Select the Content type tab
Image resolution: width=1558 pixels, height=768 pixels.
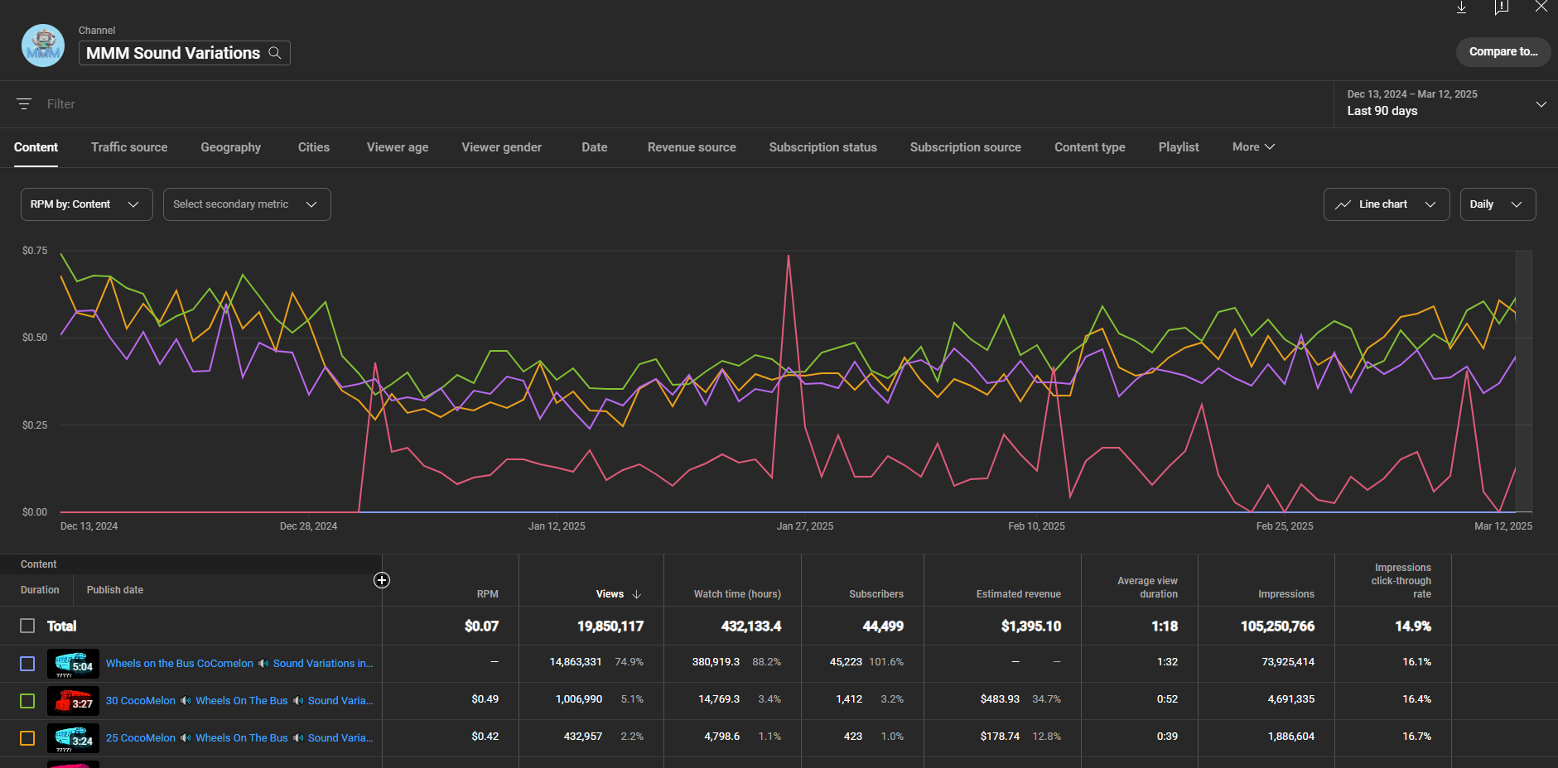click(x=1089, y=147)
